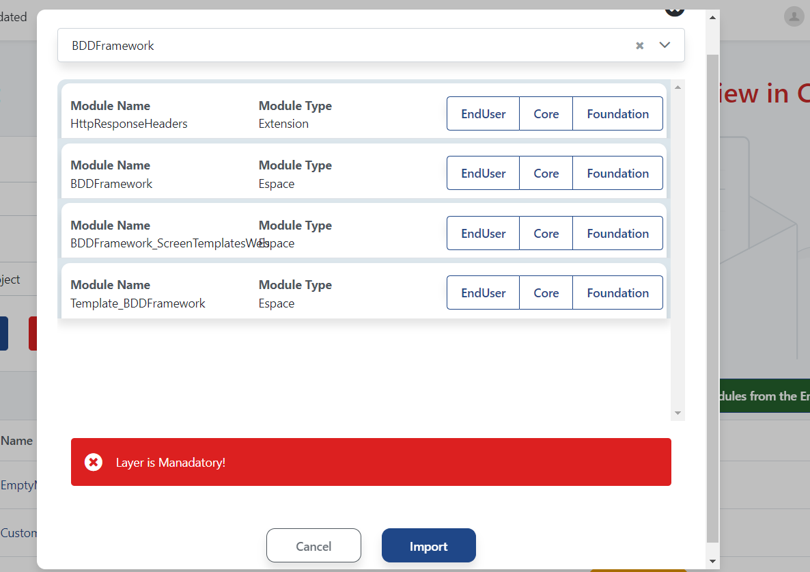The image size is (810, 572).
Task: Set HttpResponseHeaders layer to EndUser
Action: click(483, 114)
